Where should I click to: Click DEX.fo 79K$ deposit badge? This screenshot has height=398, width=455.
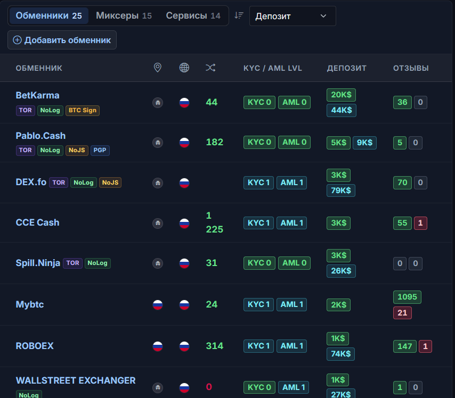pos(340,190)
